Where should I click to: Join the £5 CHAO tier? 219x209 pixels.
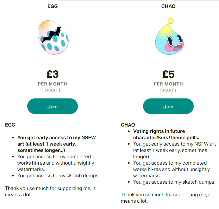click(x=168, y=106)
